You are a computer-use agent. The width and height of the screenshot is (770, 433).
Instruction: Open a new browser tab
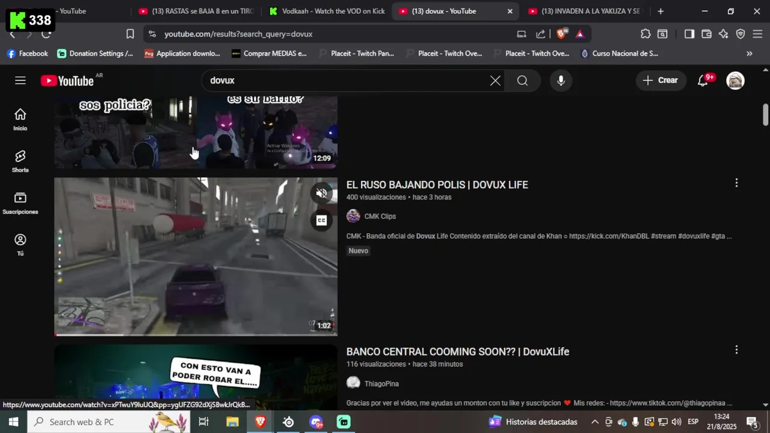(661, 11)
